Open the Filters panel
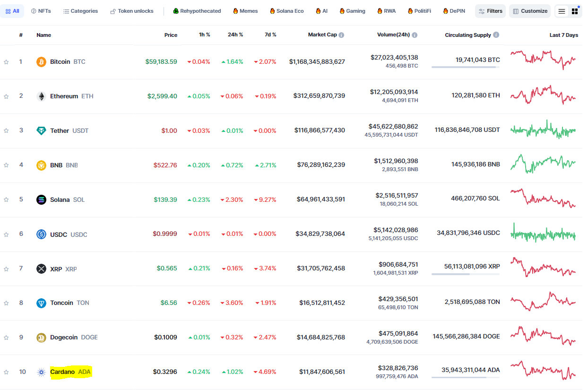 coord(490,11)
